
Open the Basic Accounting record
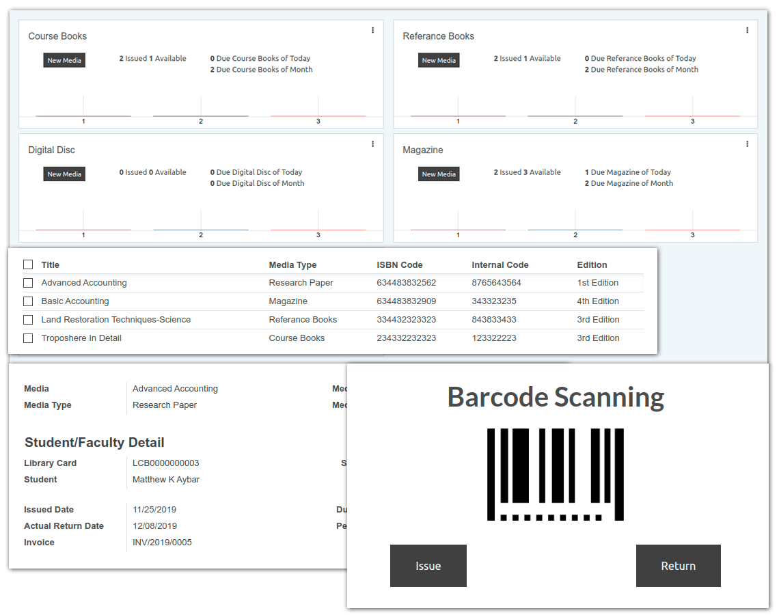(75, 301)
